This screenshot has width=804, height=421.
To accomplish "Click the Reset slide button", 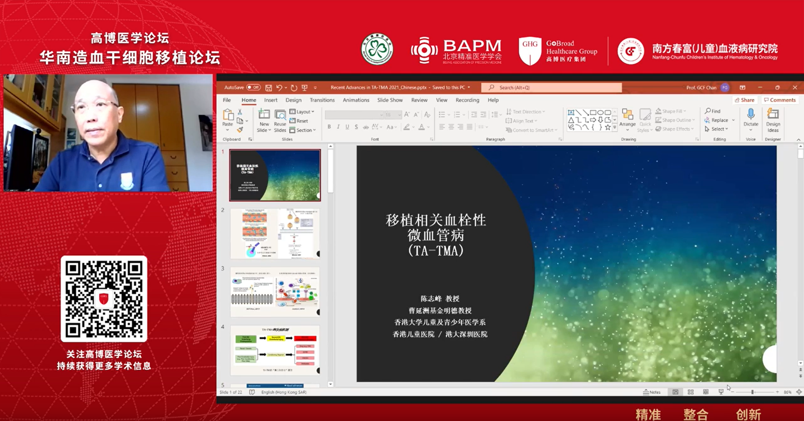I will point(299,121).
